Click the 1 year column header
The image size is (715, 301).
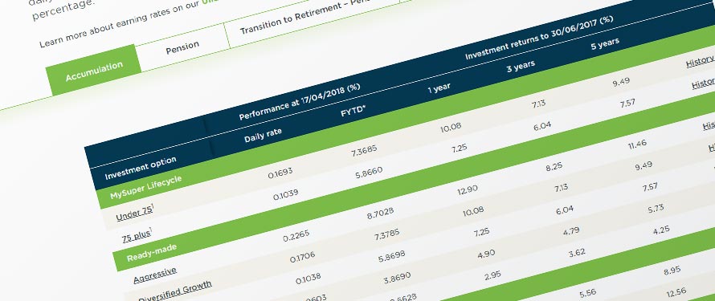439,88
